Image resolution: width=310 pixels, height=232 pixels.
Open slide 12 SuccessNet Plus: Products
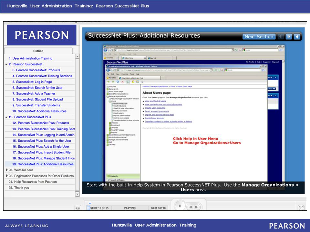tap(41, 123)
